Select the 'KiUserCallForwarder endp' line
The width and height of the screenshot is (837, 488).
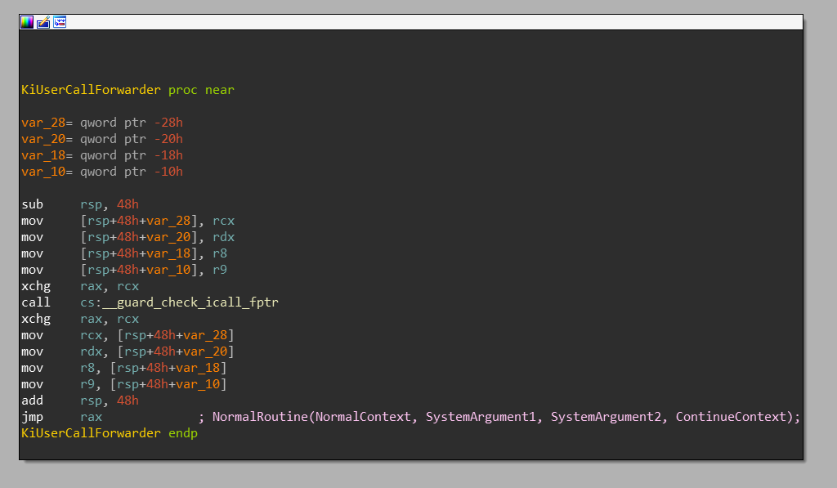point(110,433)
